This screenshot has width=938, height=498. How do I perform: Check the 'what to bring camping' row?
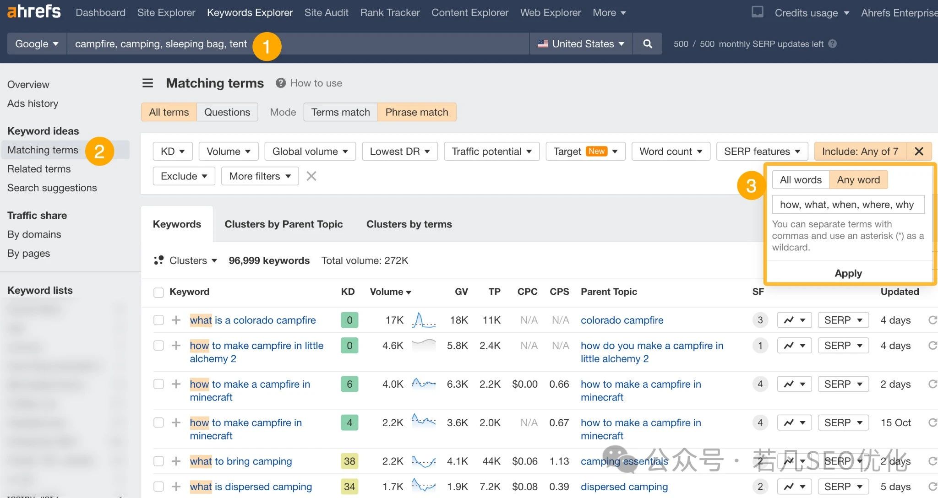point(158,461)
